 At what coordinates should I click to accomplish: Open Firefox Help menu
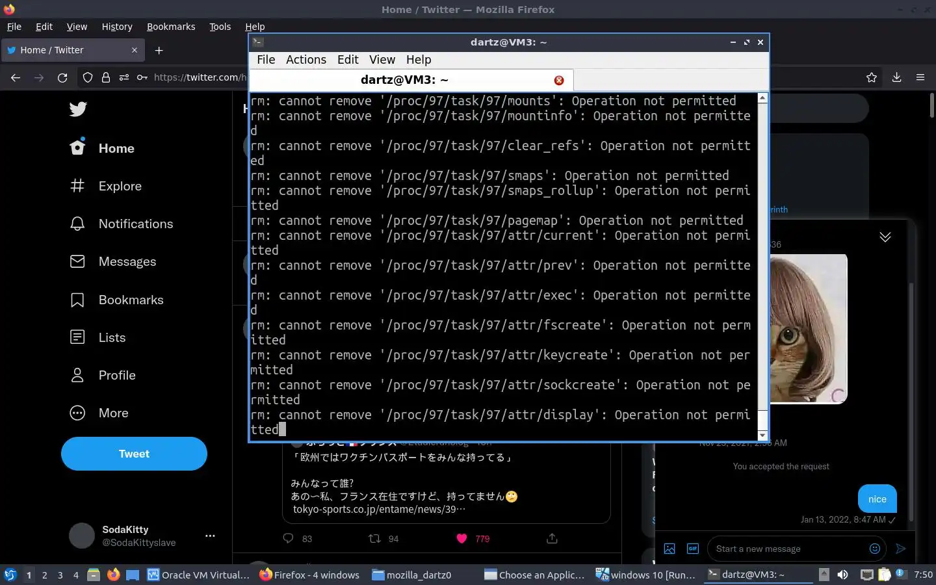[x=255, y=27]
